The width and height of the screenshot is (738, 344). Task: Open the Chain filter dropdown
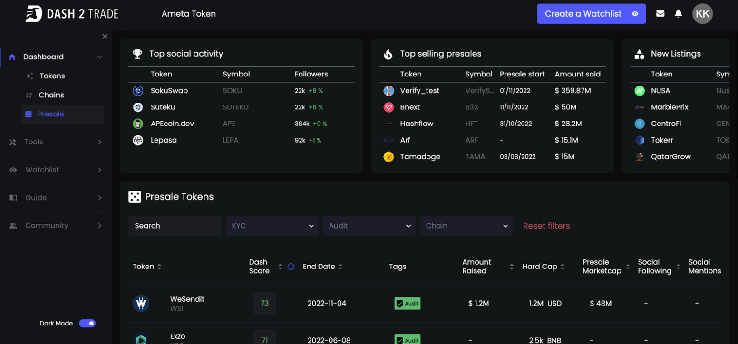coord(466,226)
